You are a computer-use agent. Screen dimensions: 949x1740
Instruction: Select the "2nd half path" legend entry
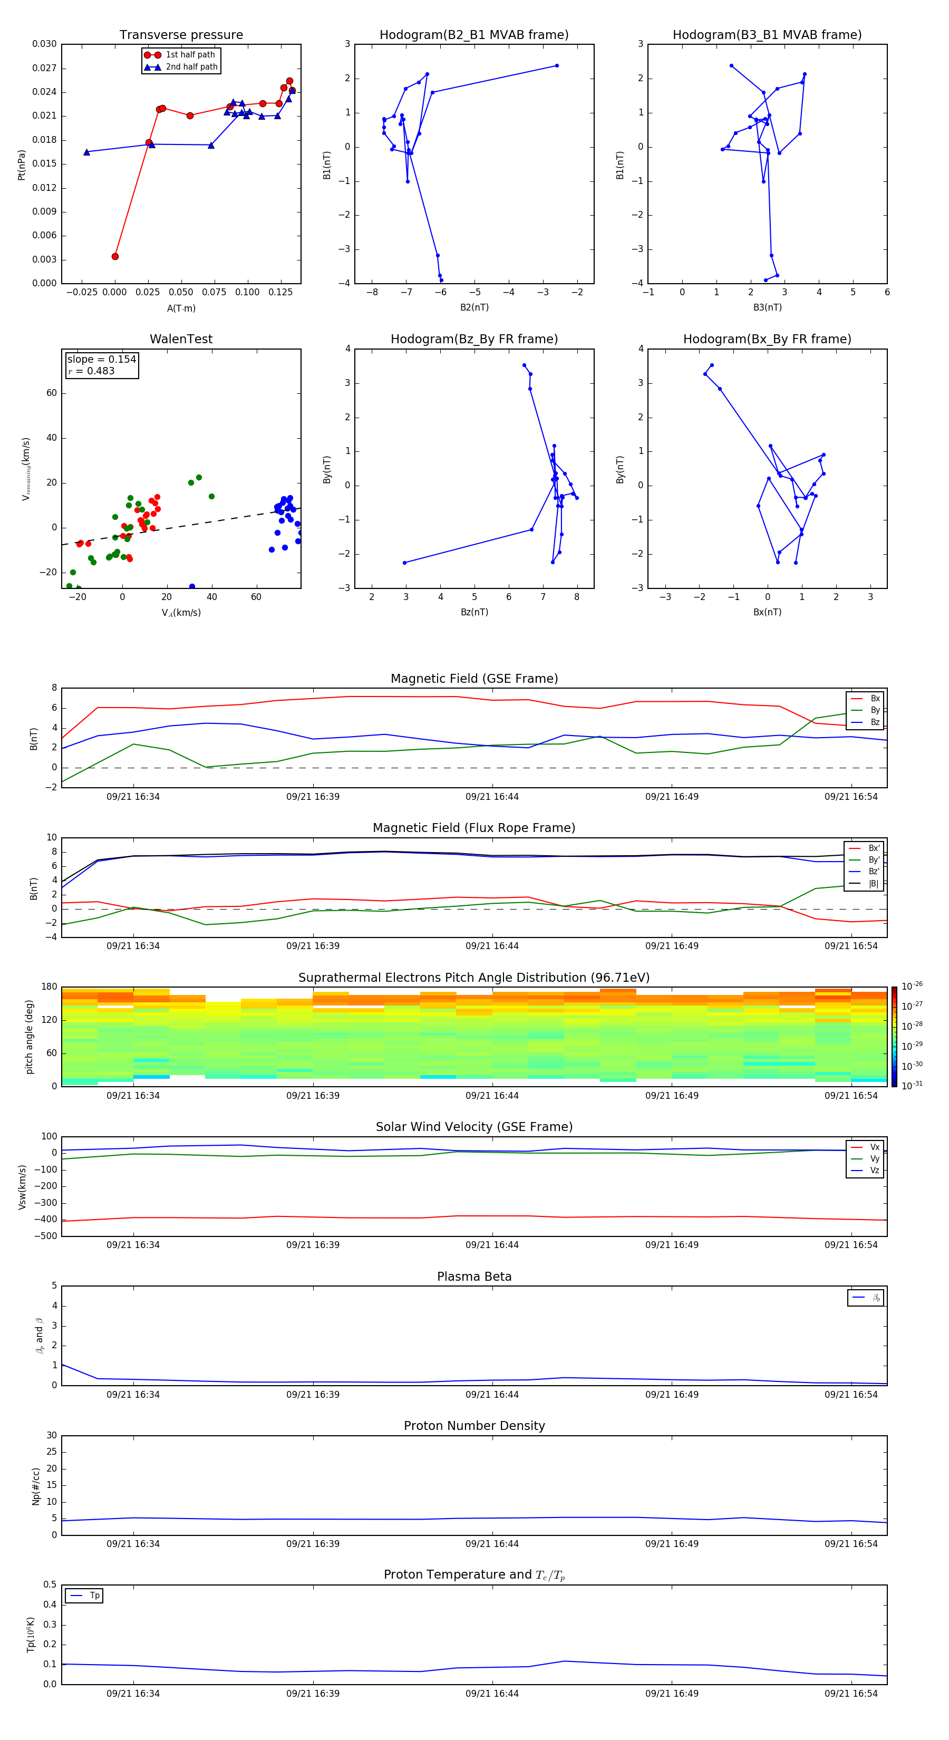(x=180, y=67)
